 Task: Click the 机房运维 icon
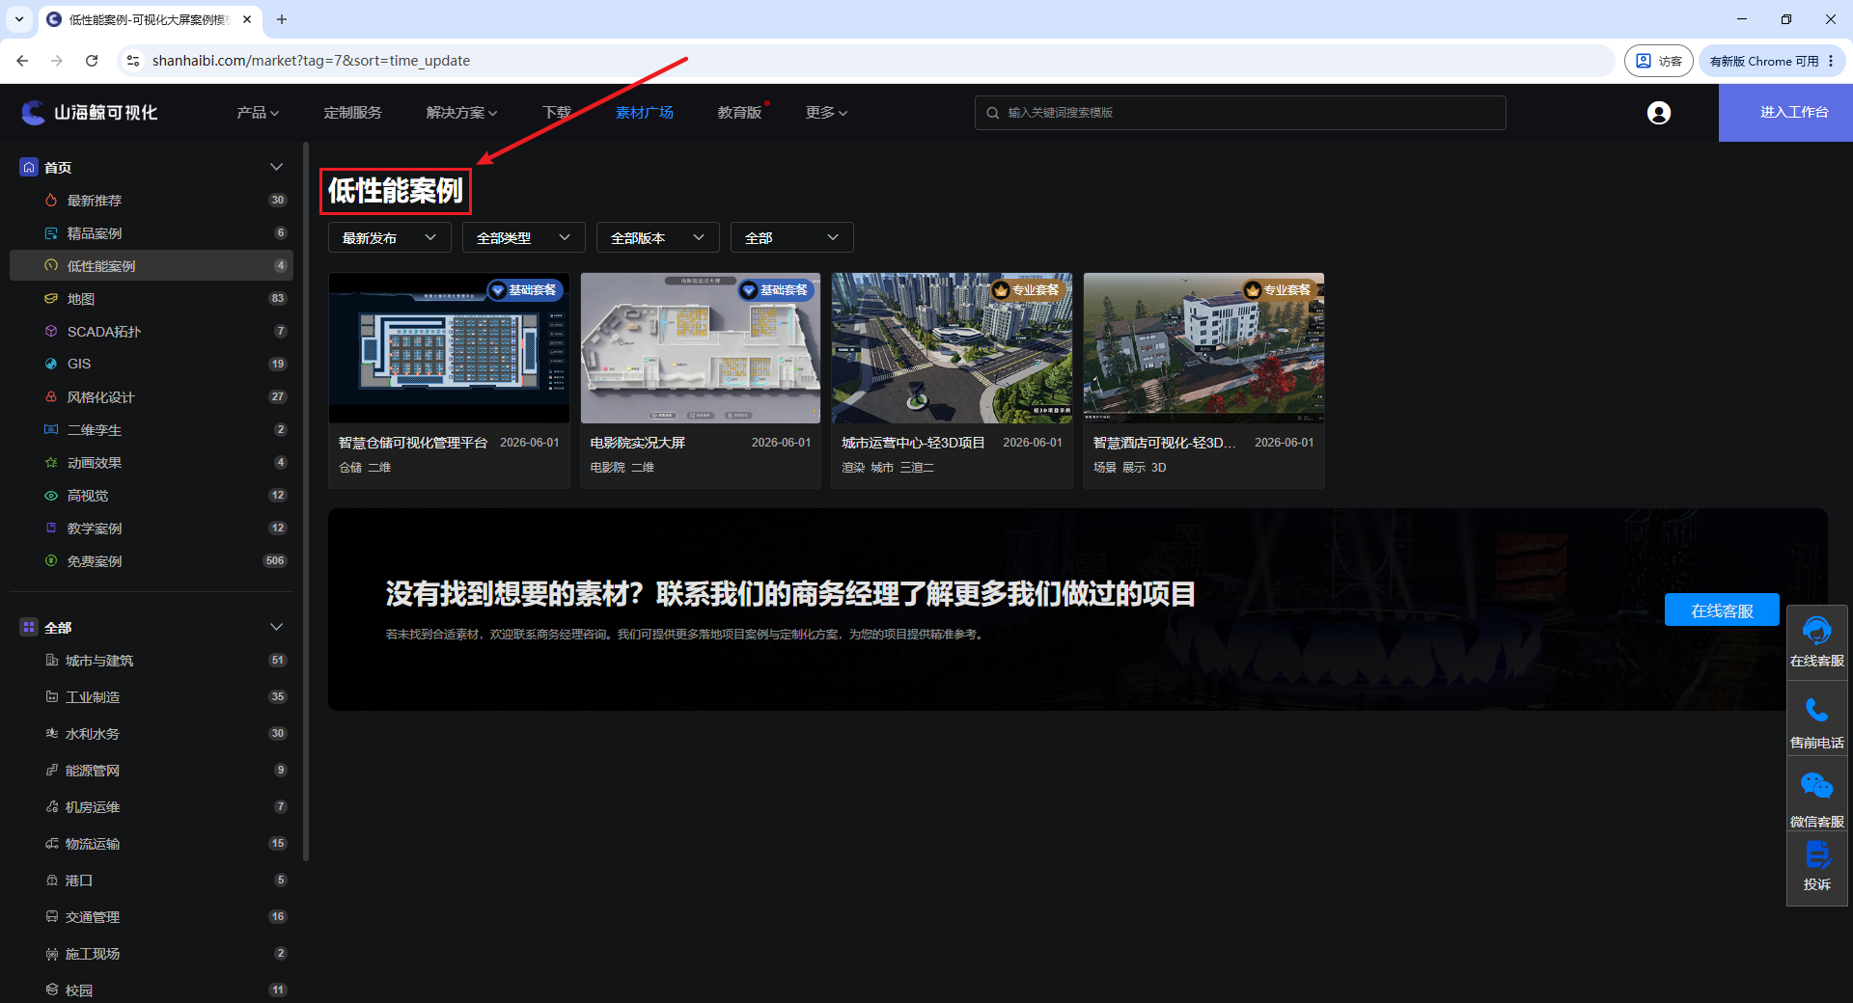point(52,806)
